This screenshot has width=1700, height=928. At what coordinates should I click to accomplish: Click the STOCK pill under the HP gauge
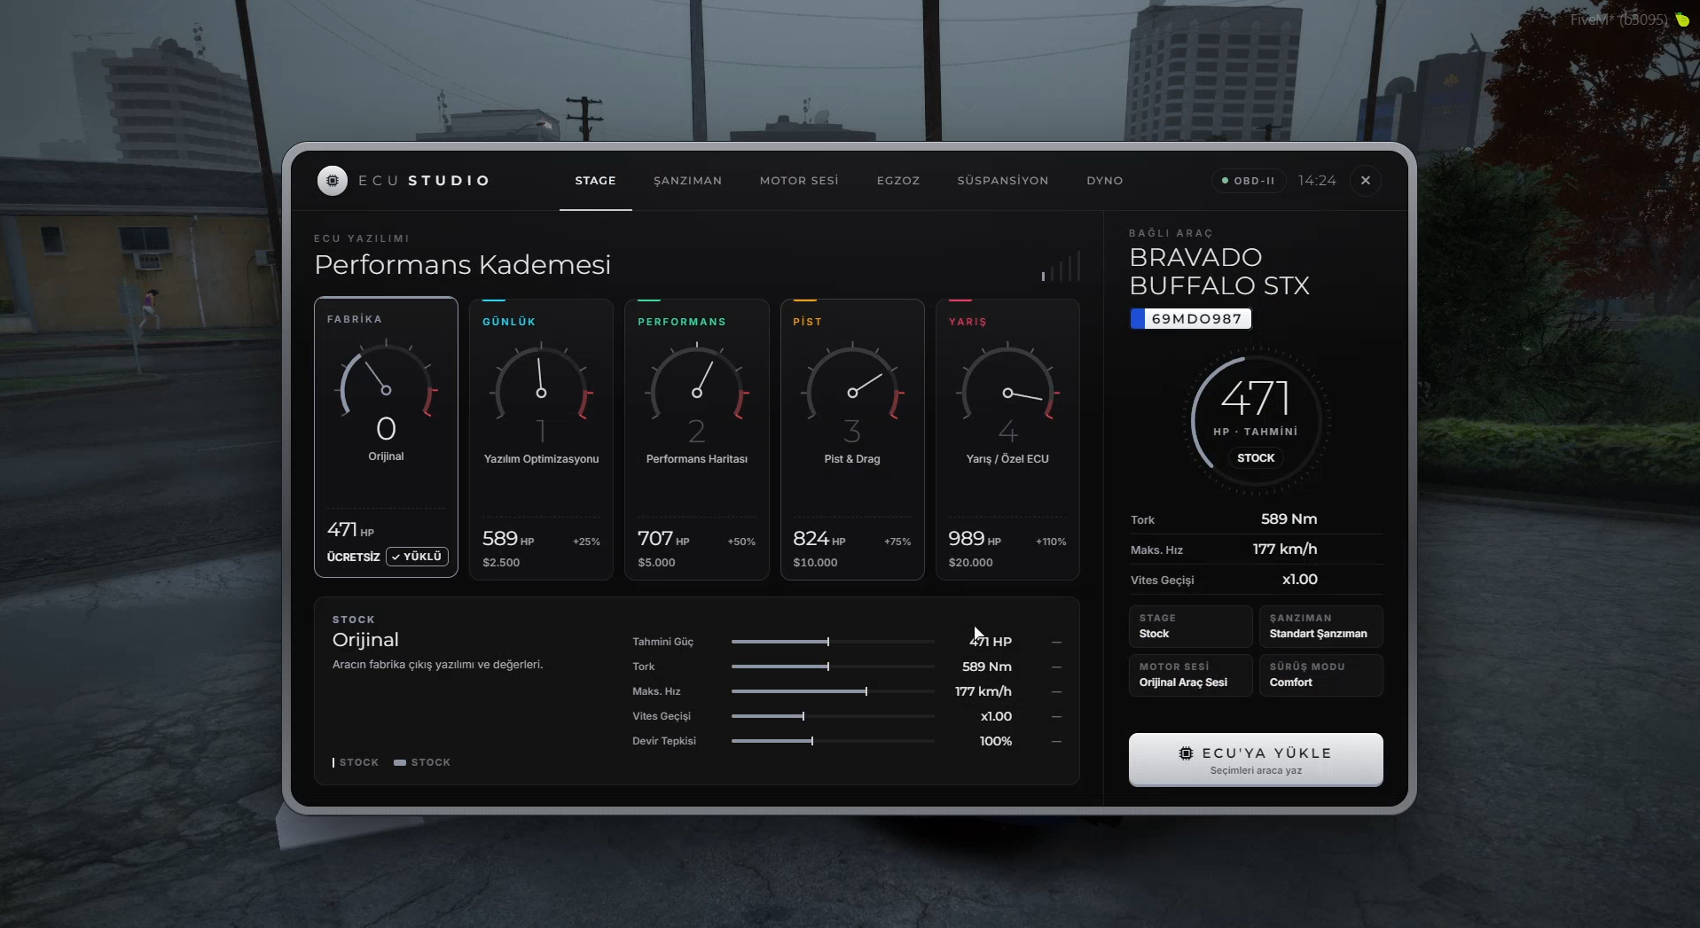pyautogui.click(x=1256, y=458)
